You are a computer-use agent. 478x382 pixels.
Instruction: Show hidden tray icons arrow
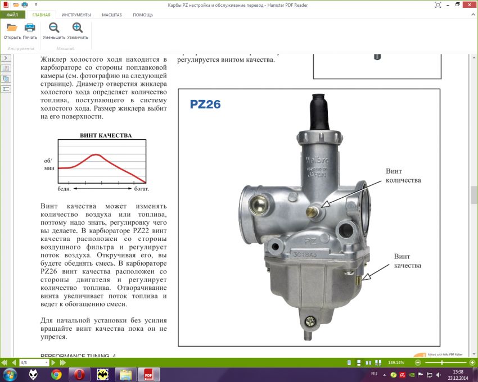[384, 375]
